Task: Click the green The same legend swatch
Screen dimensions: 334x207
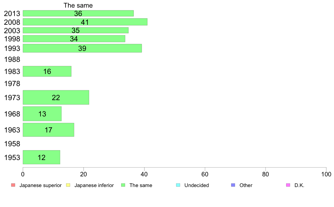Action: coord(123,185)
